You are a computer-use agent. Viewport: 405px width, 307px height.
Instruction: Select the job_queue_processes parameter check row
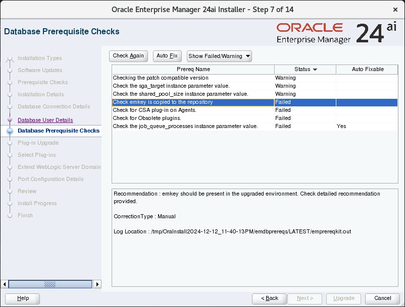[255, 127]
